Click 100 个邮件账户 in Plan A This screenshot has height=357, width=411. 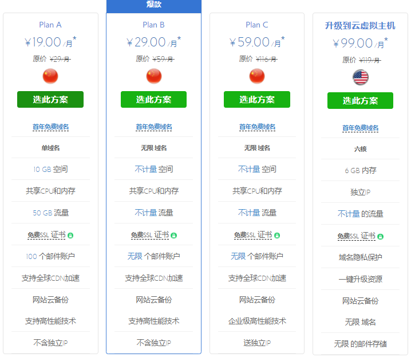point(50,256)
